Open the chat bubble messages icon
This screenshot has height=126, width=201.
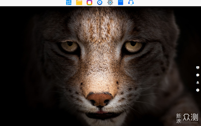click(x=198, y=75)
